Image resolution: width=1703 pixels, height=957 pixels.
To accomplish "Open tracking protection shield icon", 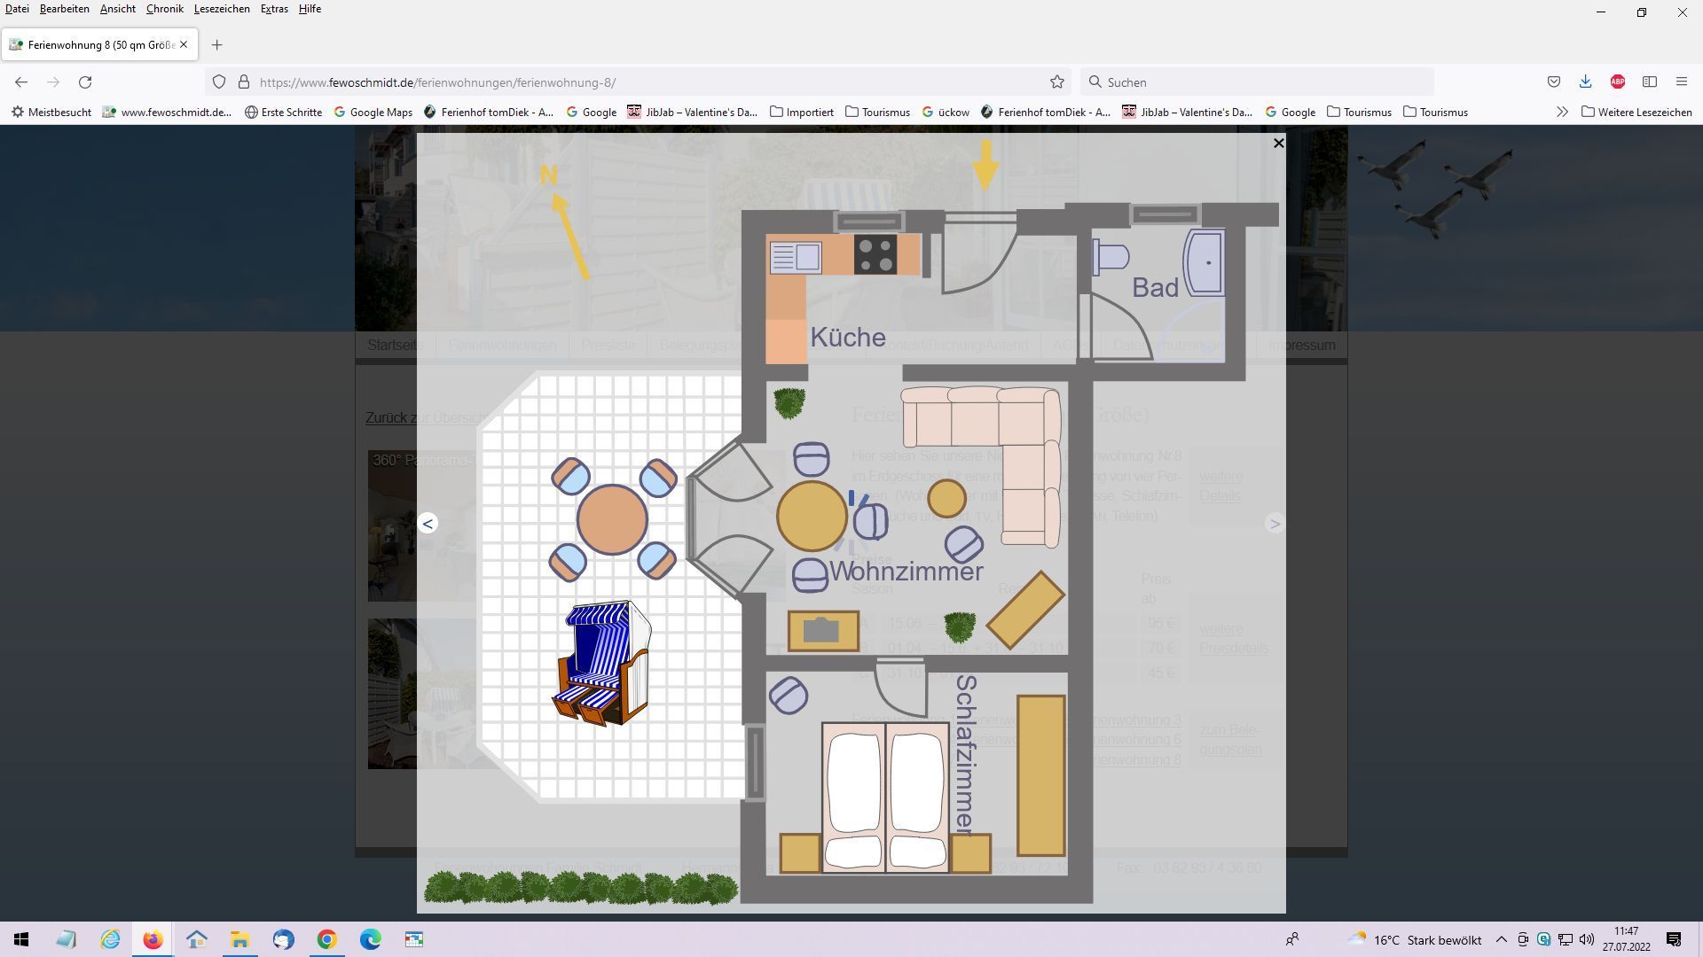I will click(x=219, y=82).
